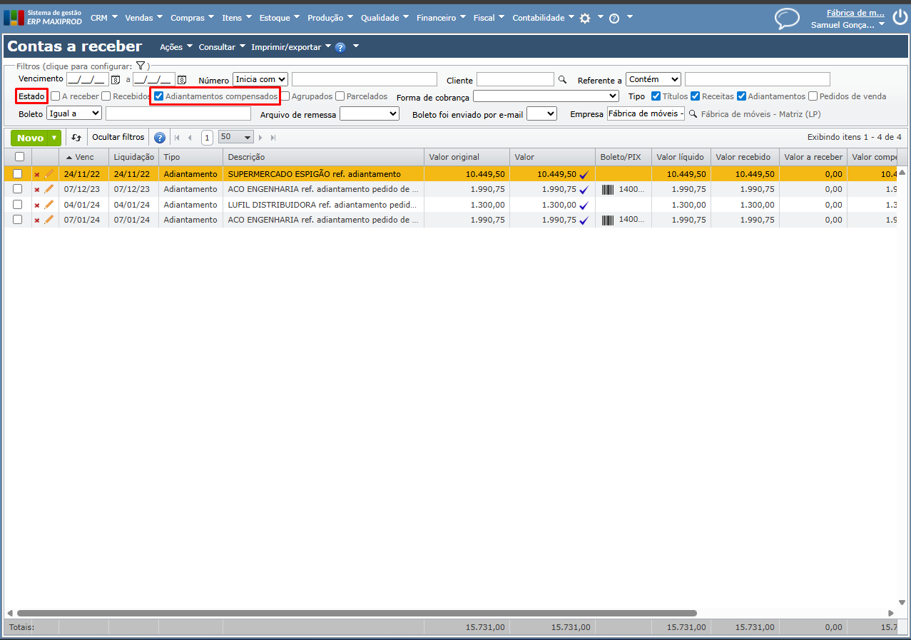This screenshot has width=911, height=640.
Task: Click the filter funnel configuration icon
Action: 141,66
